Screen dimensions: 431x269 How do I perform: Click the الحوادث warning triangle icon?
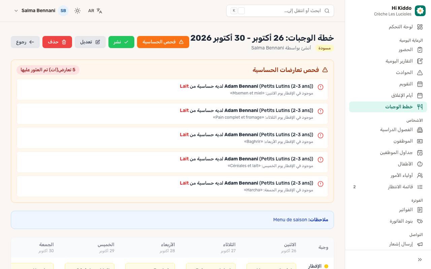[x=420, y=73]
